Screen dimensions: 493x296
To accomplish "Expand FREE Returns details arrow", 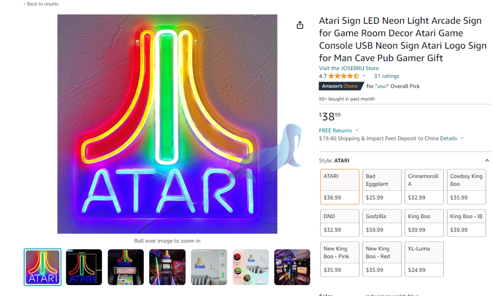I will tap(357, 130).
